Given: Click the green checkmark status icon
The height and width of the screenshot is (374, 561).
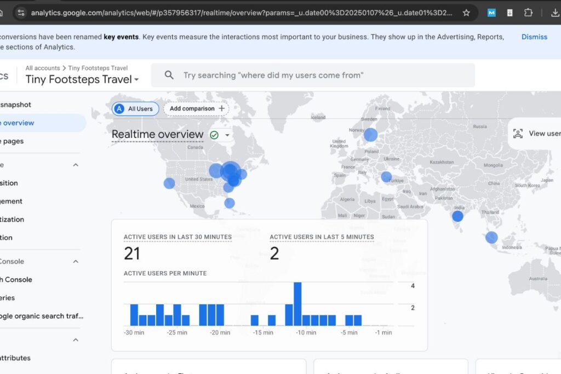Looking at the screenshot, I should pos(214,135).
